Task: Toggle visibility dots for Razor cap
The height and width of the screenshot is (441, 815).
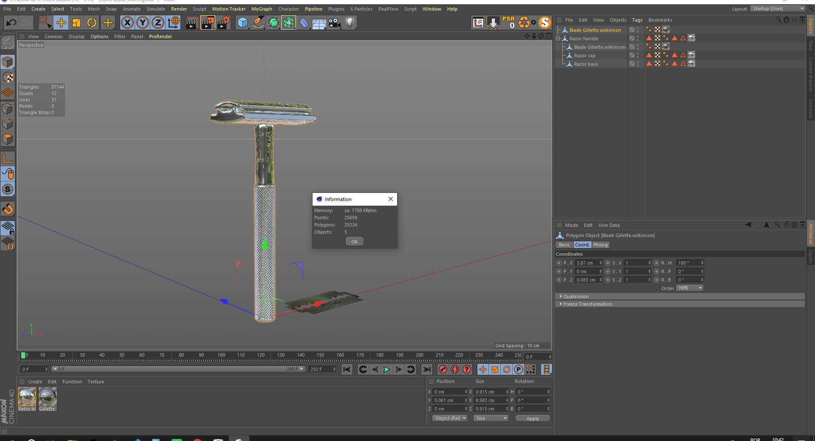Action: click(x=637, y=56)
